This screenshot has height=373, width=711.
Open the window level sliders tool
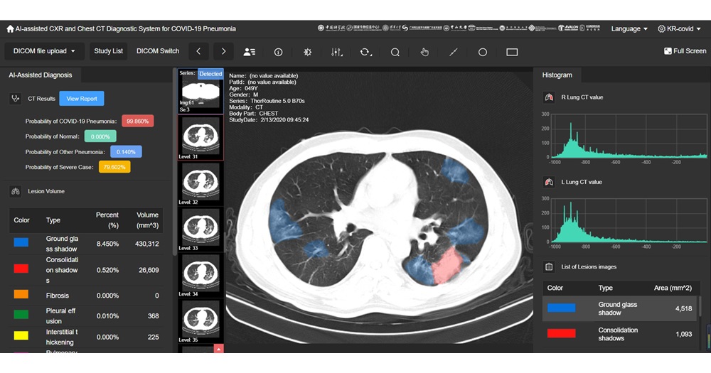click(x=337, y=52)
